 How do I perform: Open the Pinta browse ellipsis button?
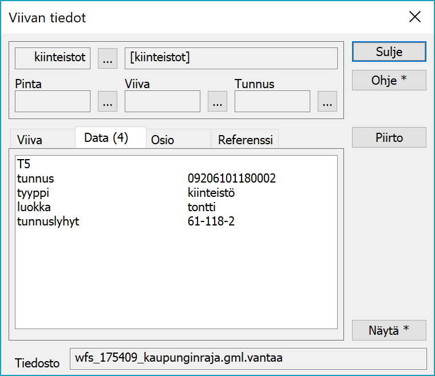(108, 102)
